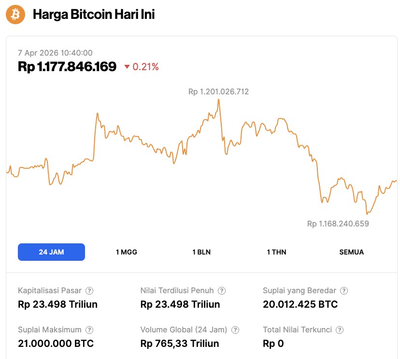
Task: Click the Rp 765,33 Triliun volume value
Action: pyautogui.click(x=179, y=344)
